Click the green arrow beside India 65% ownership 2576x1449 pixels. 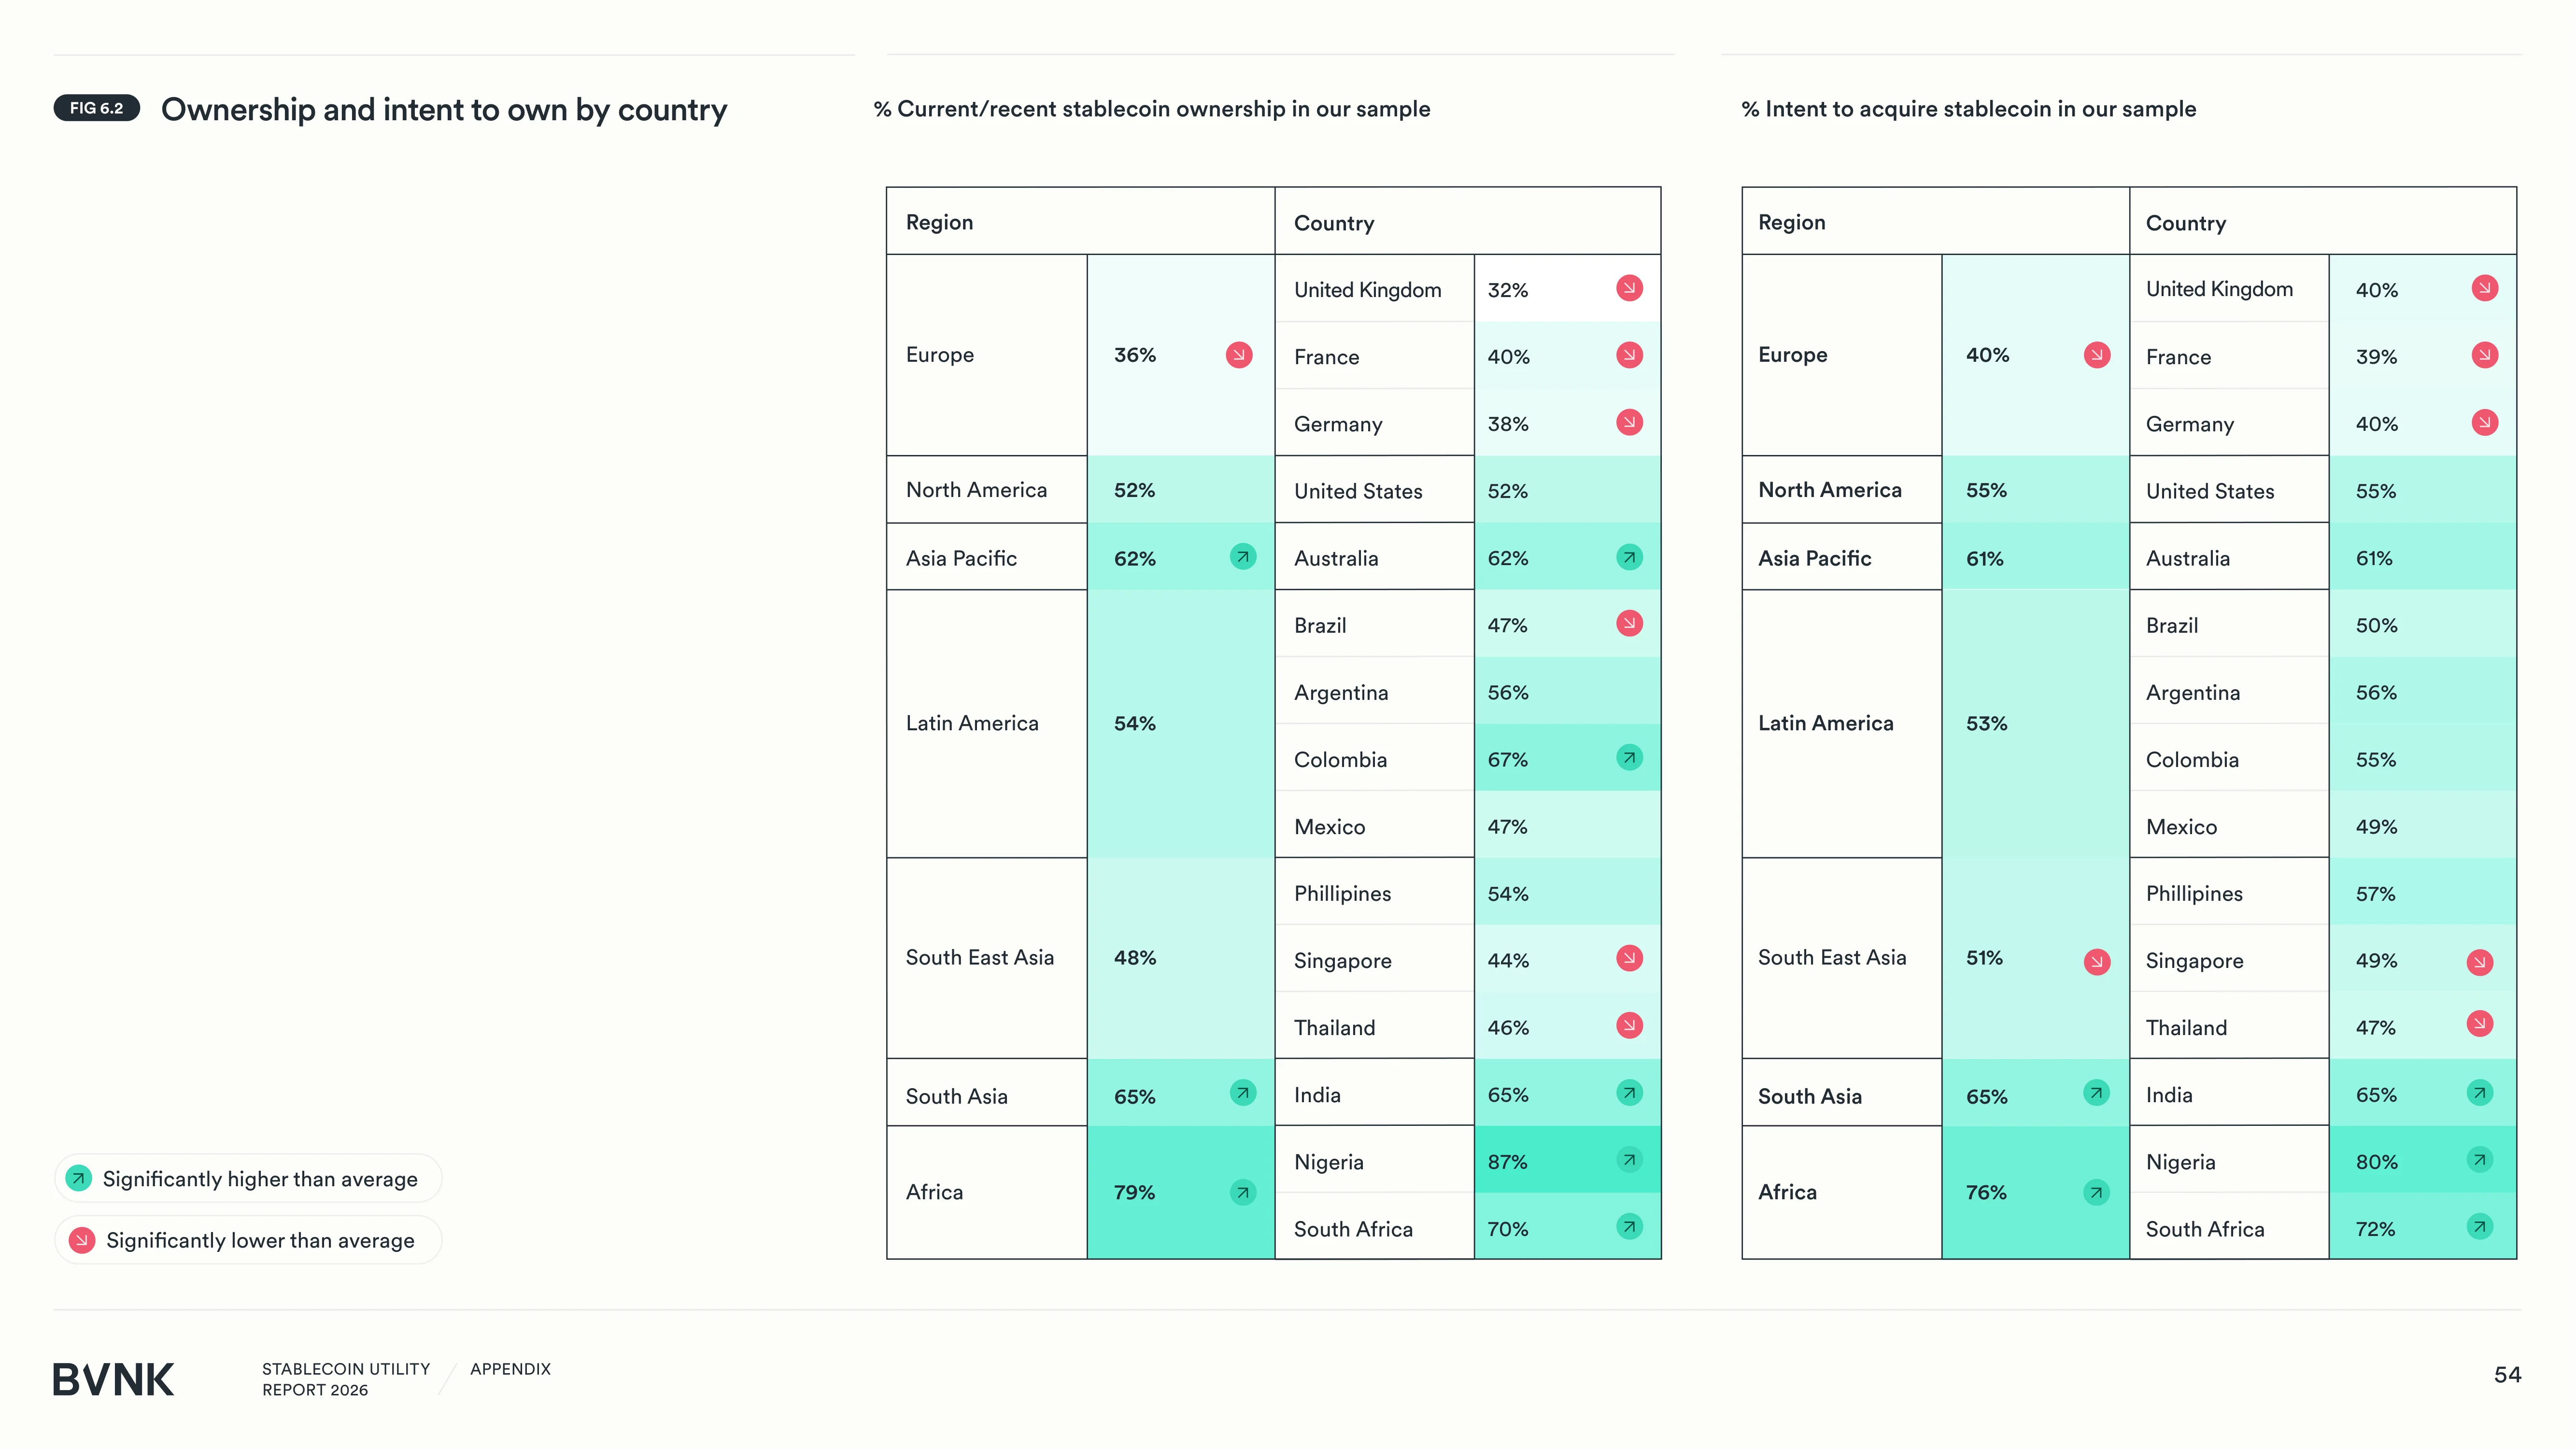click(x=1629, y=1093)
